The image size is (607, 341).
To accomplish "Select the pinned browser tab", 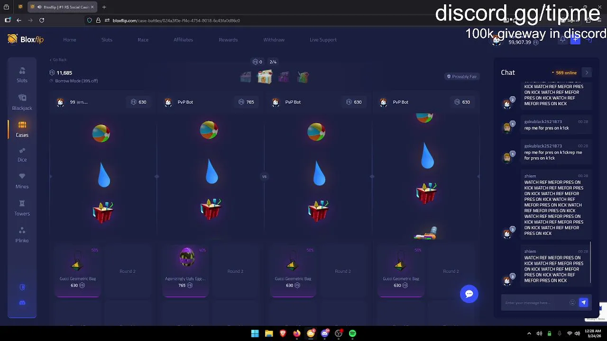I will pos(20,7).
